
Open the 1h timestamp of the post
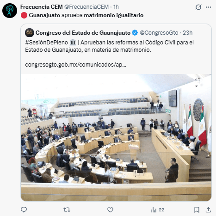pos(116,7)
